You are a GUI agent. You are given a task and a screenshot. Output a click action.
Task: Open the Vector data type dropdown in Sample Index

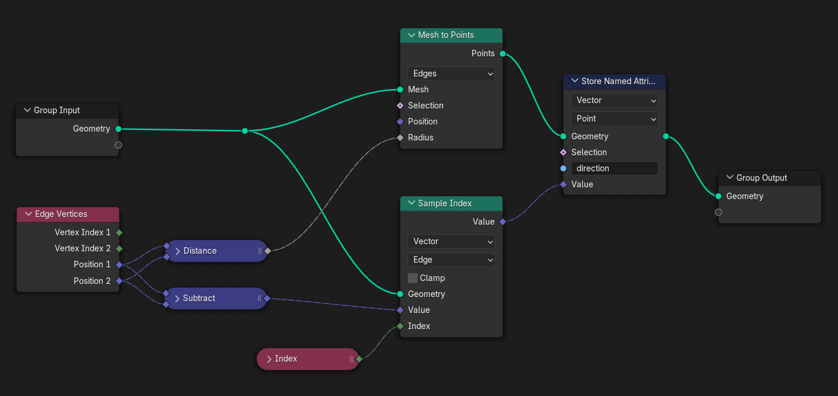coord(451,242)
